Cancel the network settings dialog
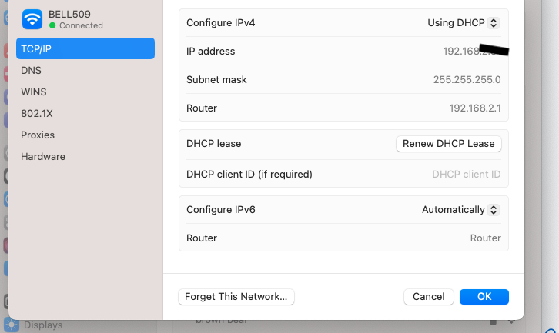The width and height of the screenshot is (559, 333). pos(429,296)
